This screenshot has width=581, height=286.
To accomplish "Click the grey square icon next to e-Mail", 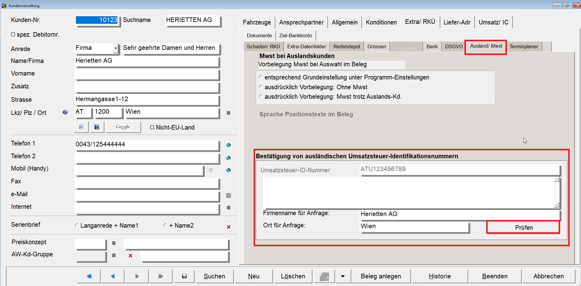I will point(229,196).
